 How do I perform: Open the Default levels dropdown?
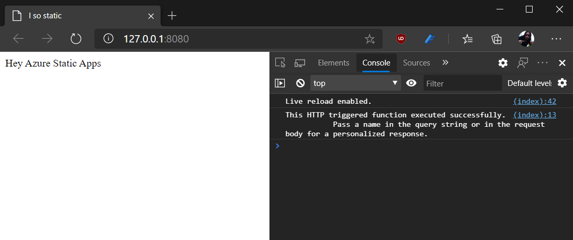529,83
